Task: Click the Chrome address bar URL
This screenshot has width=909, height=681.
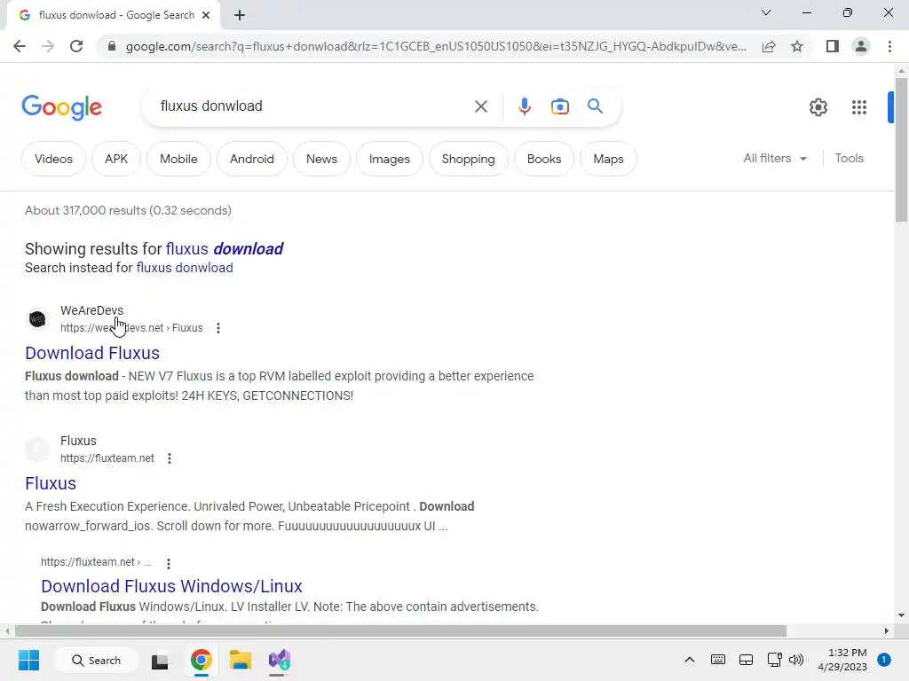Action: [x=436, y=46]
